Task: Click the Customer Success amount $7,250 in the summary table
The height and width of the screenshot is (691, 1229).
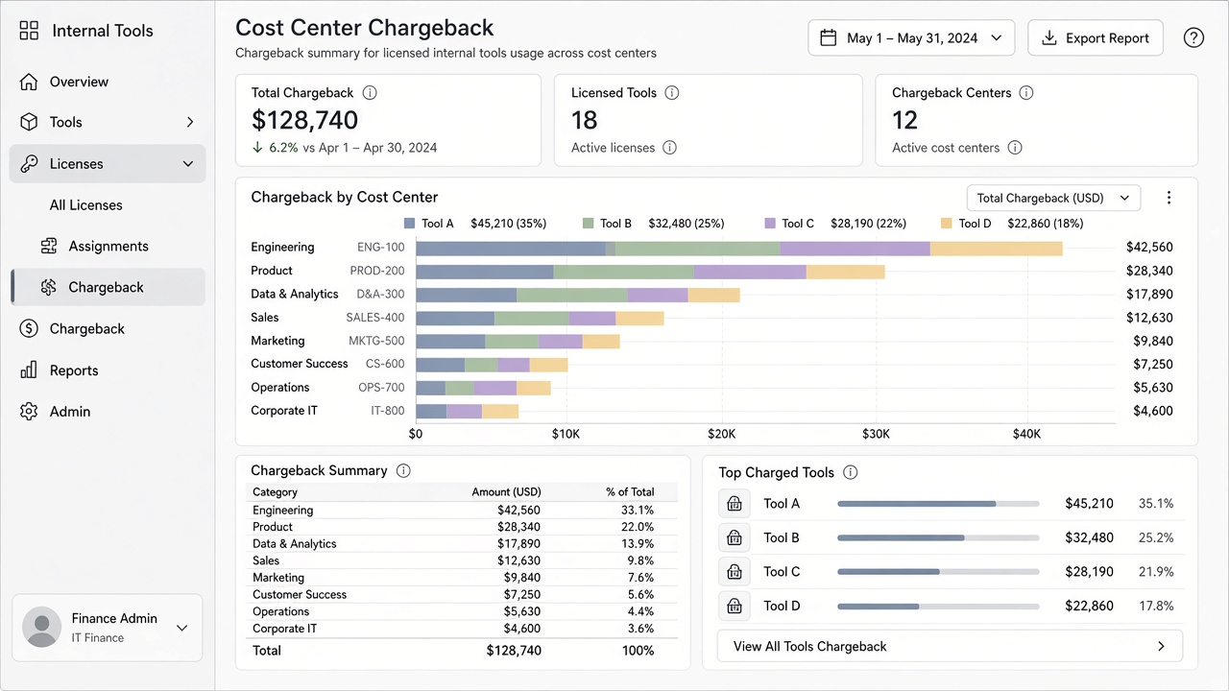Action: point(518,595)
